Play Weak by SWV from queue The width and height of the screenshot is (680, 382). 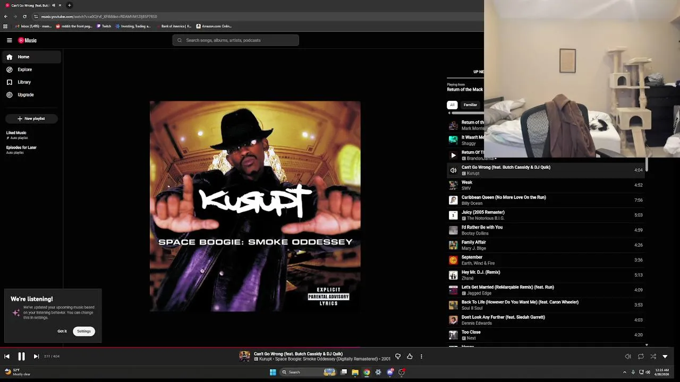547,185
